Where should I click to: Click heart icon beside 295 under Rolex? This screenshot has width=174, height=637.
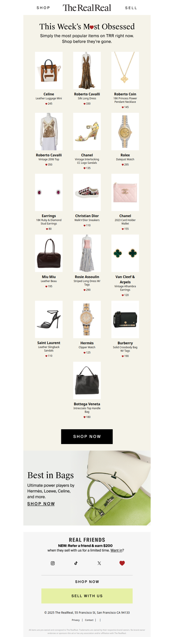point(123,165)
